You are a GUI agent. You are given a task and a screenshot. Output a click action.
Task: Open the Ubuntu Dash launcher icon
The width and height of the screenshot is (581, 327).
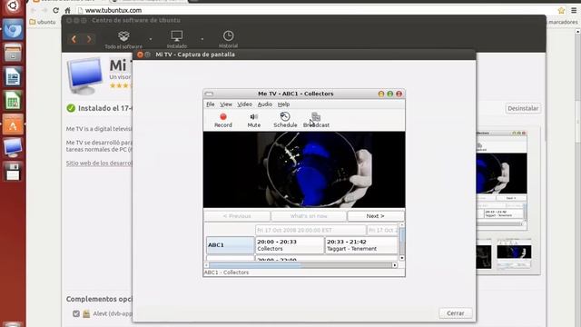(13, 6)
